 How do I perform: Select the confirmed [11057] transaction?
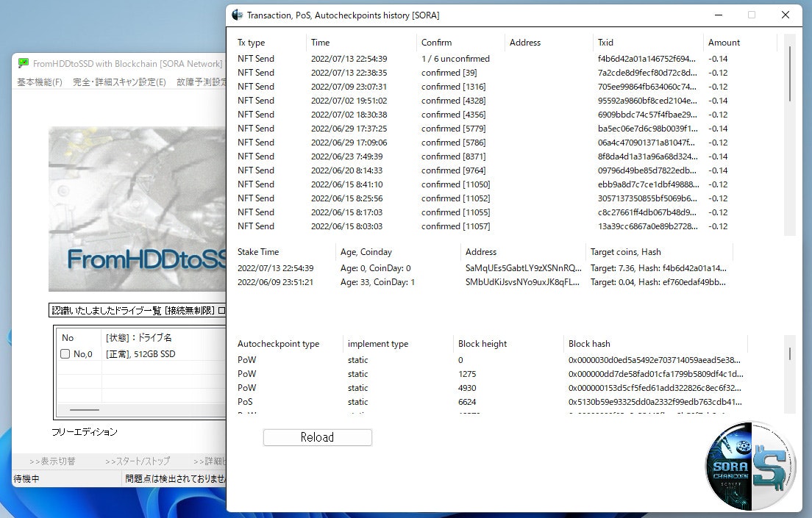coord(505,226)
